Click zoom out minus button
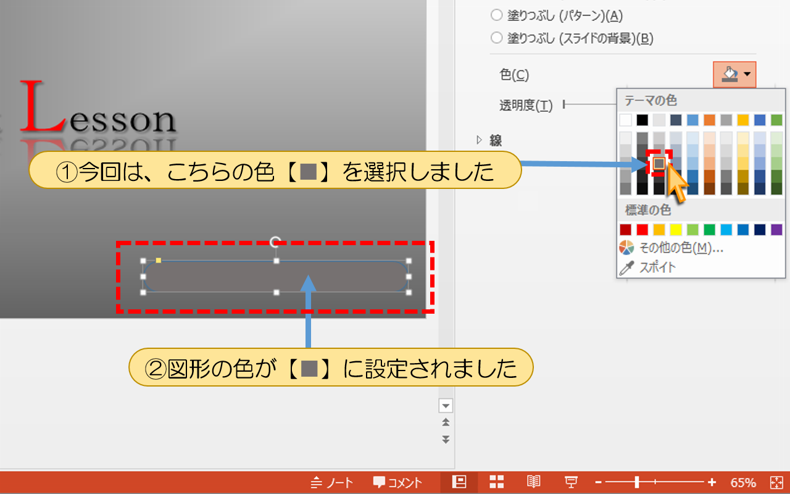This screenshot has width=790, height=494. click(599, 482)
